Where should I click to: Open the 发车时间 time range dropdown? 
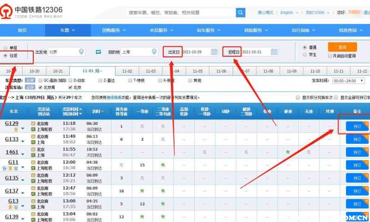click(351, 80)
